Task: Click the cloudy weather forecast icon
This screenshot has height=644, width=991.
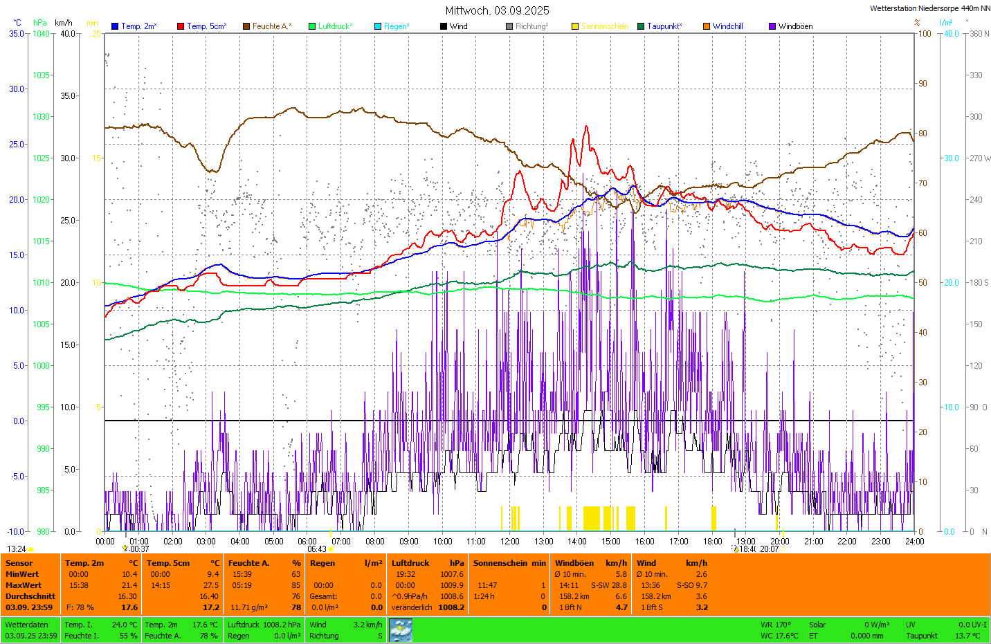Action: click(x=401, y=630)
